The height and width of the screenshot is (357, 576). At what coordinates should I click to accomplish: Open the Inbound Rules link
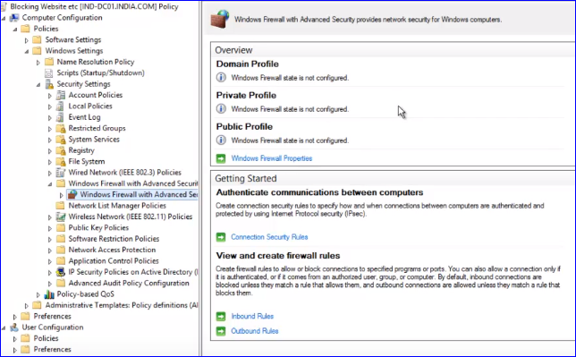click(252, 316)
